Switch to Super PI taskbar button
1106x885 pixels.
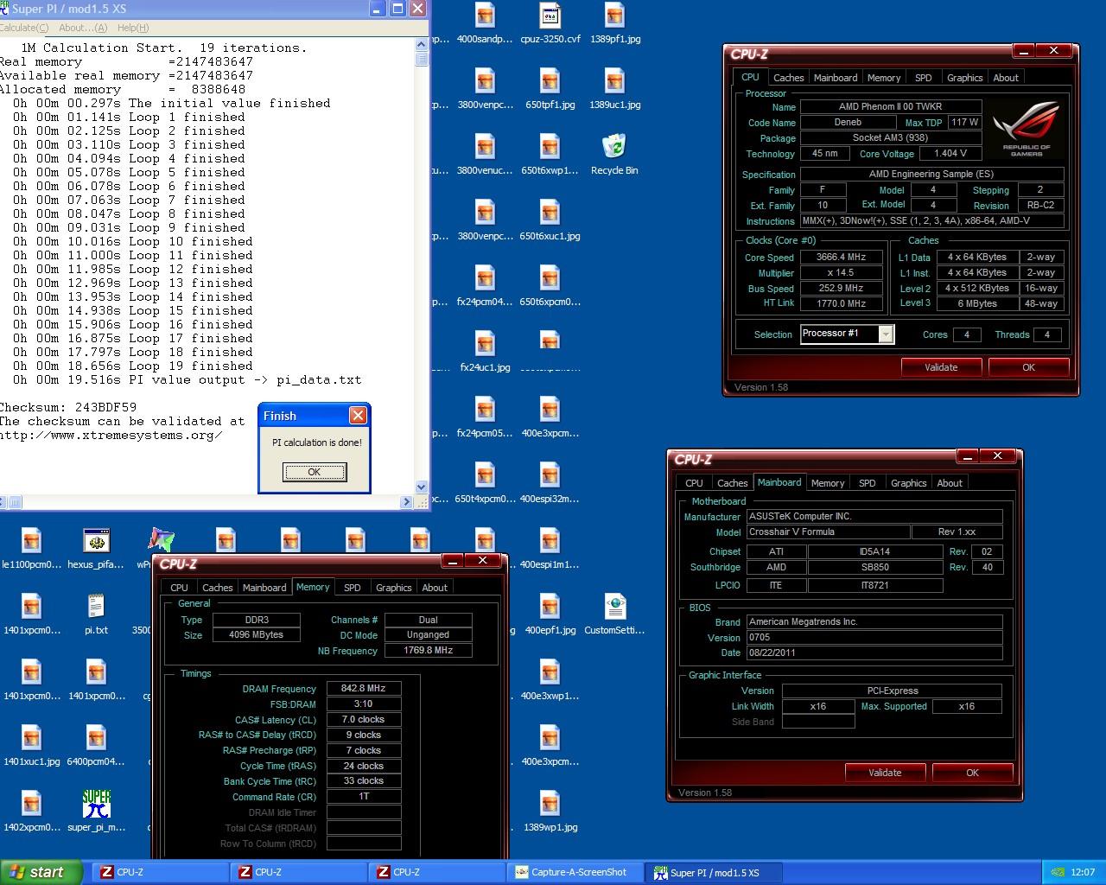714,872
